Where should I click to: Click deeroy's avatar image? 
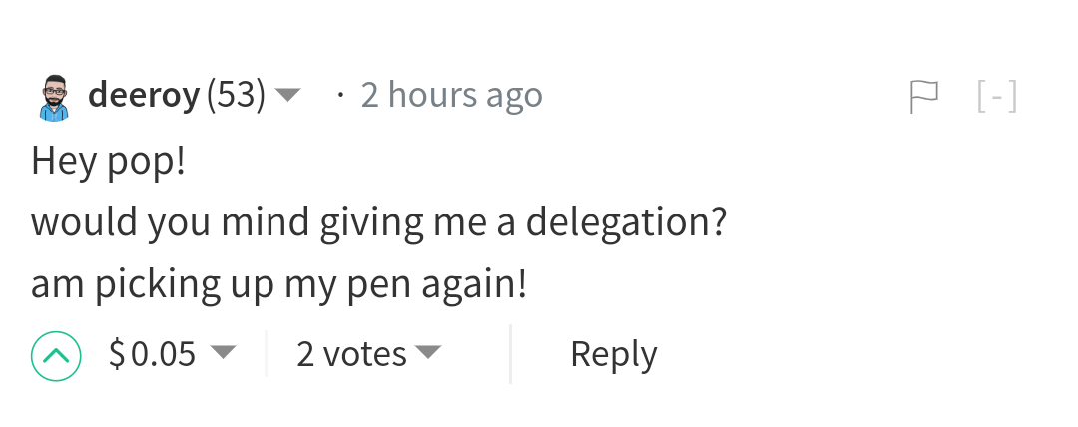55,97
